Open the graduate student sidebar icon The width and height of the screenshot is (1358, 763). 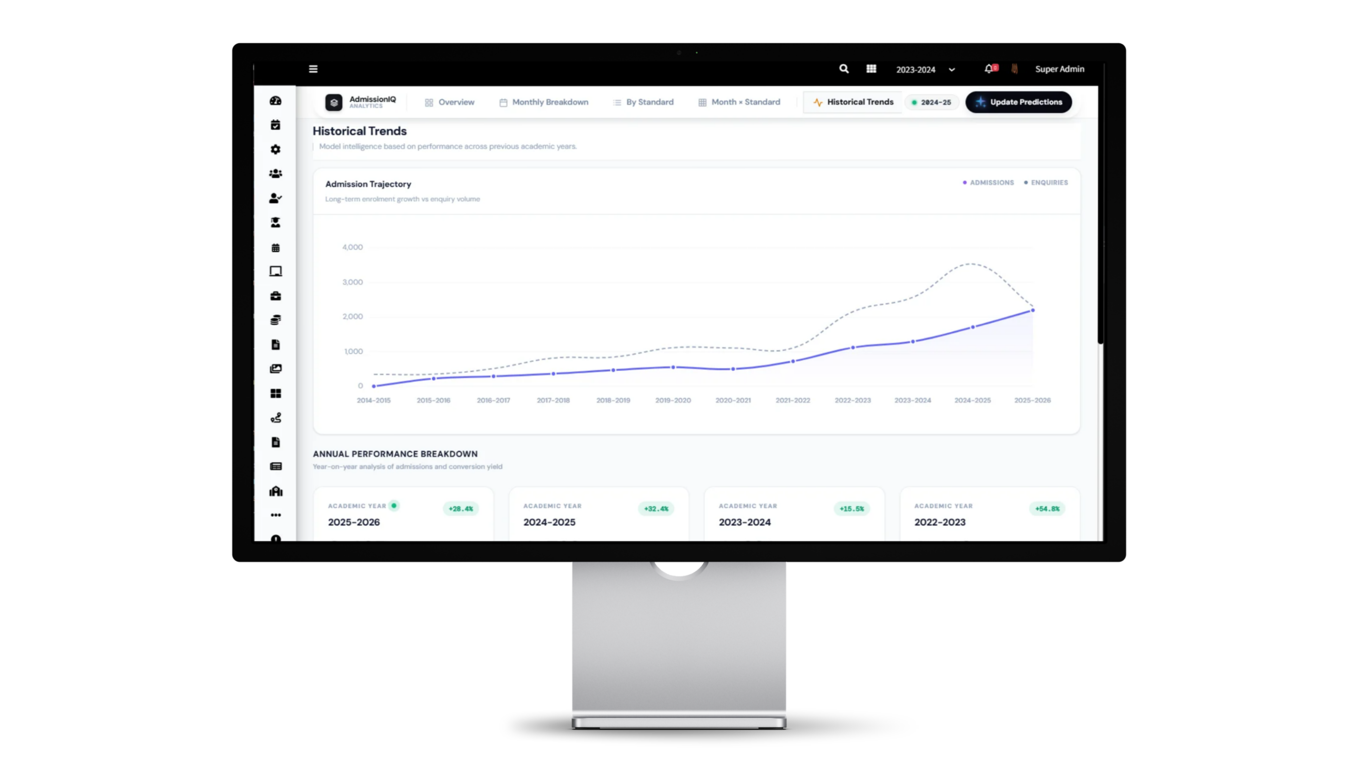pos(276,223)
